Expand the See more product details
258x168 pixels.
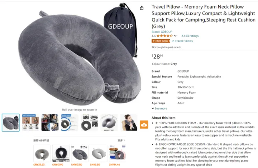pos(159,108)
